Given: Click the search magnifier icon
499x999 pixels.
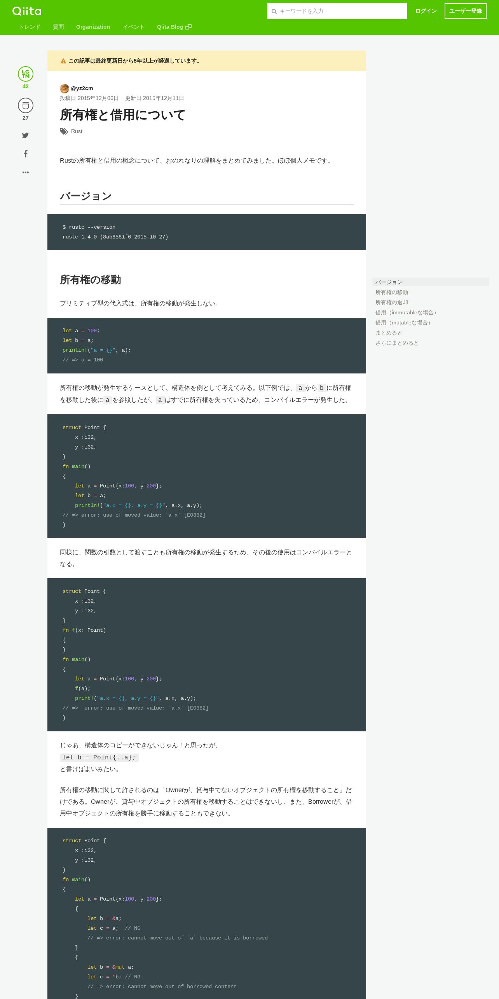Looking at the screenshot, I should [274, 11].
